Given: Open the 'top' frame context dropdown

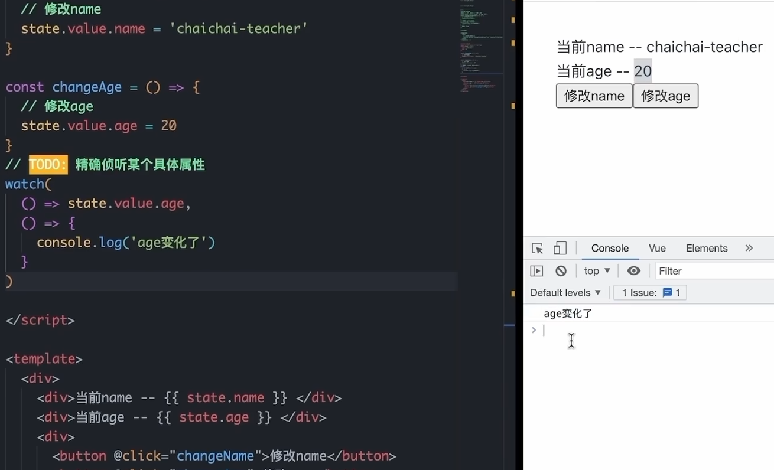Looking at the screenshot, I should pos(596,270).
